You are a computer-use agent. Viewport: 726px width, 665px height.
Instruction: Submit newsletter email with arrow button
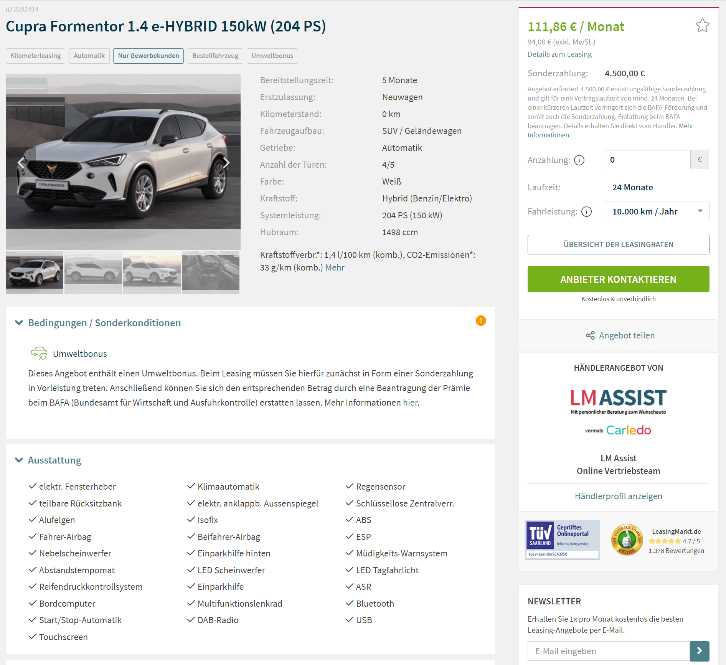coord(700,651)
